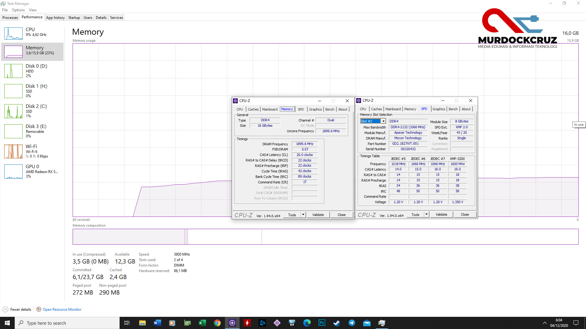Open Resource Monitor link

click(x=62, y=310)
